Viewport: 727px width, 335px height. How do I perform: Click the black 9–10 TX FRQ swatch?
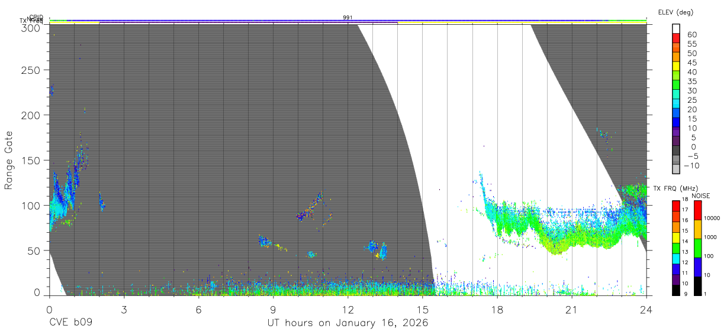(x=676, y=291)
